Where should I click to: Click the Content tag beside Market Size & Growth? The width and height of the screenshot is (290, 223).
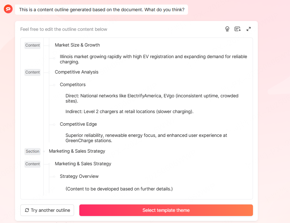pos(32,45)
